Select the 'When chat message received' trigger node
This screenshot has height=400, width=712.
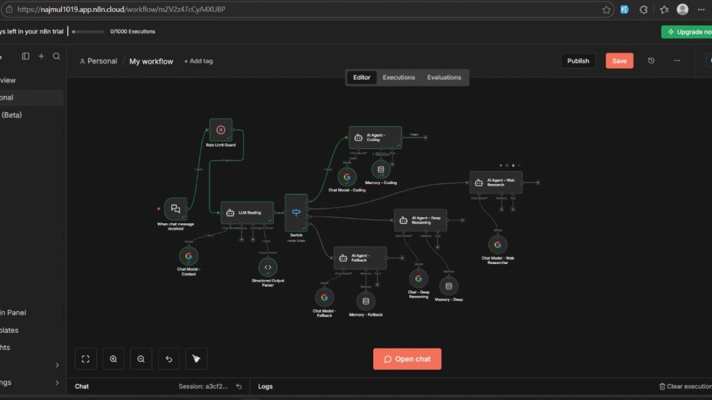coord(176,209)
